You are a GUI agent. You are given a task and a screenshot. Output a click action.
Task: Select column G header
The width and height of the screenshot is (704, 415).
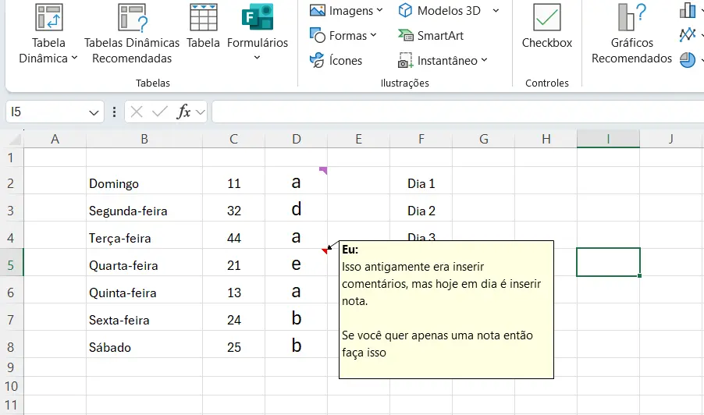click(484, 139)
